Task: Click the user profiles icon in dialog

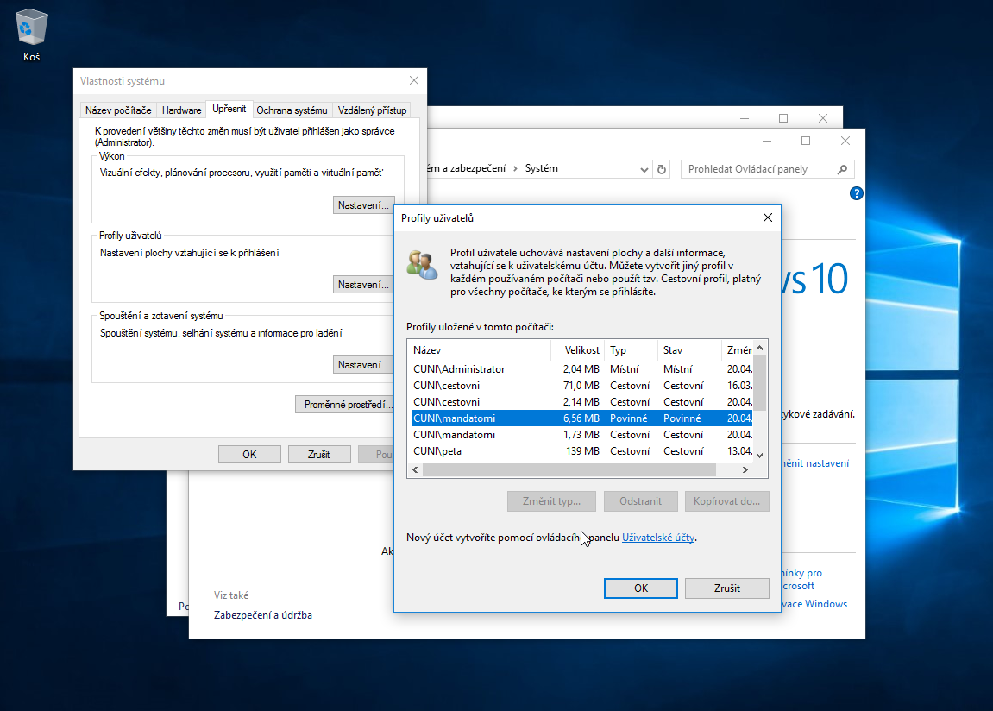Action: 423,264
